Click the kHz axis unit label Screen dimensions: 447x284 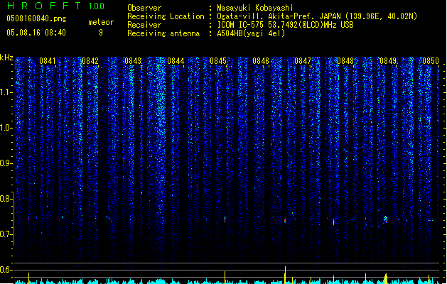coord(6,58)
